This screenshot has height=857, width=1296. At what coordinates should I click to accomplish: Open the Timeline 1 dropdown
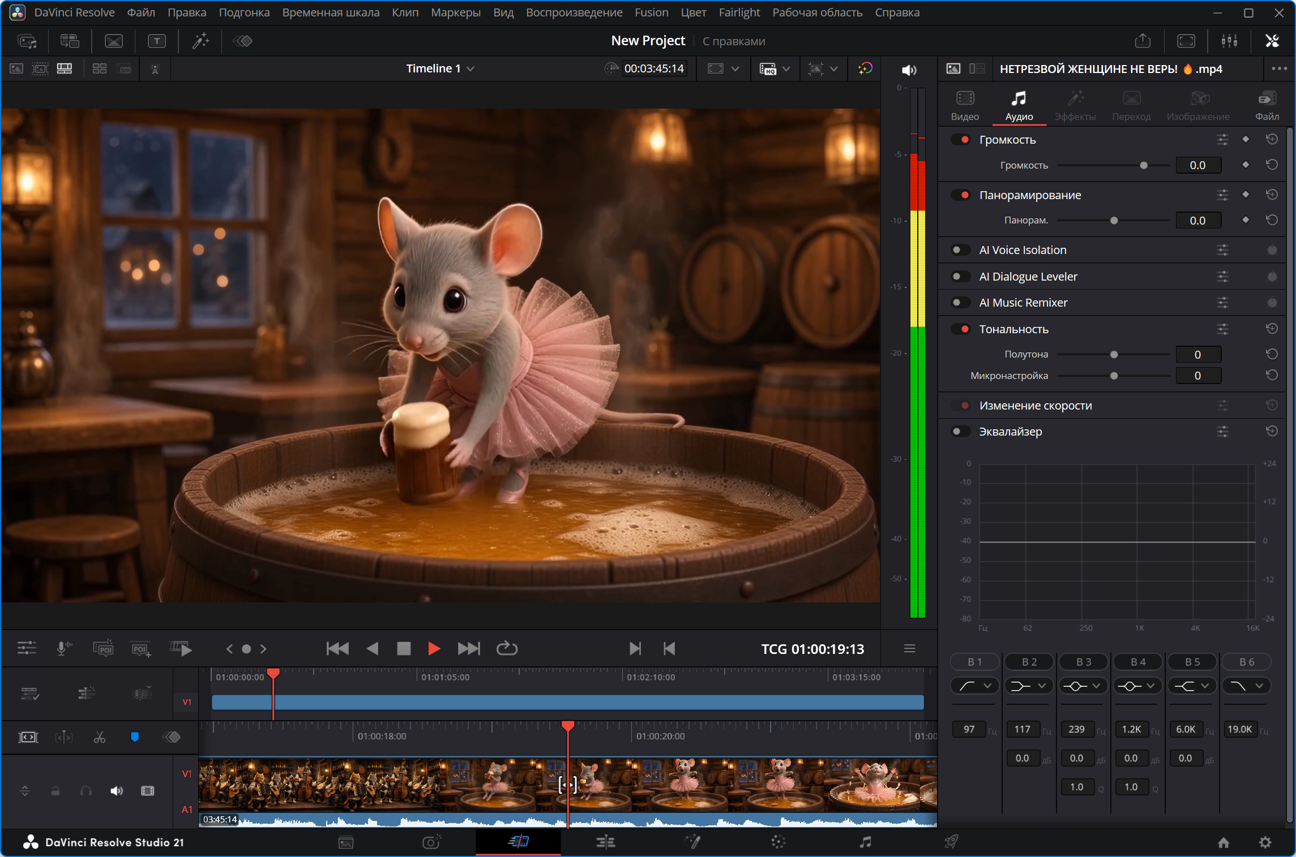coord(440,68)
